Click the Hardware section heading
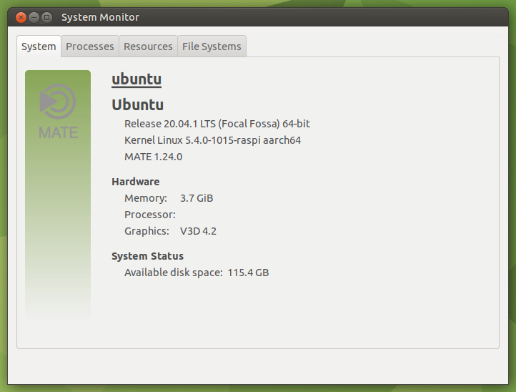This screenshot has height=392, width=516. [x=136, y=182]
